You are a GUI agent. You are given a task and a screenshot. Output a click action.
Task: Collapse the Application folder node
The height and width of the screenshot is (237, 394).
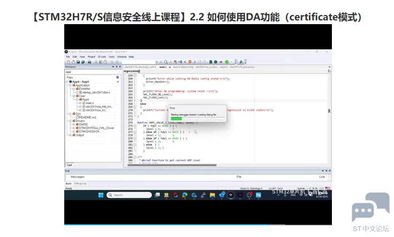click(x=70, y=85)
